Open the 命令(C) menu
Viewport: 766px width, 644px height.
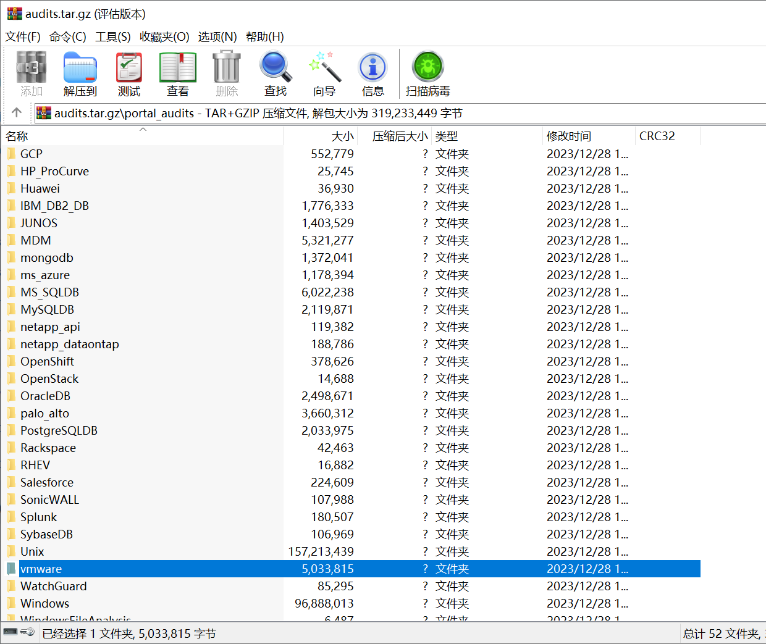68,37
